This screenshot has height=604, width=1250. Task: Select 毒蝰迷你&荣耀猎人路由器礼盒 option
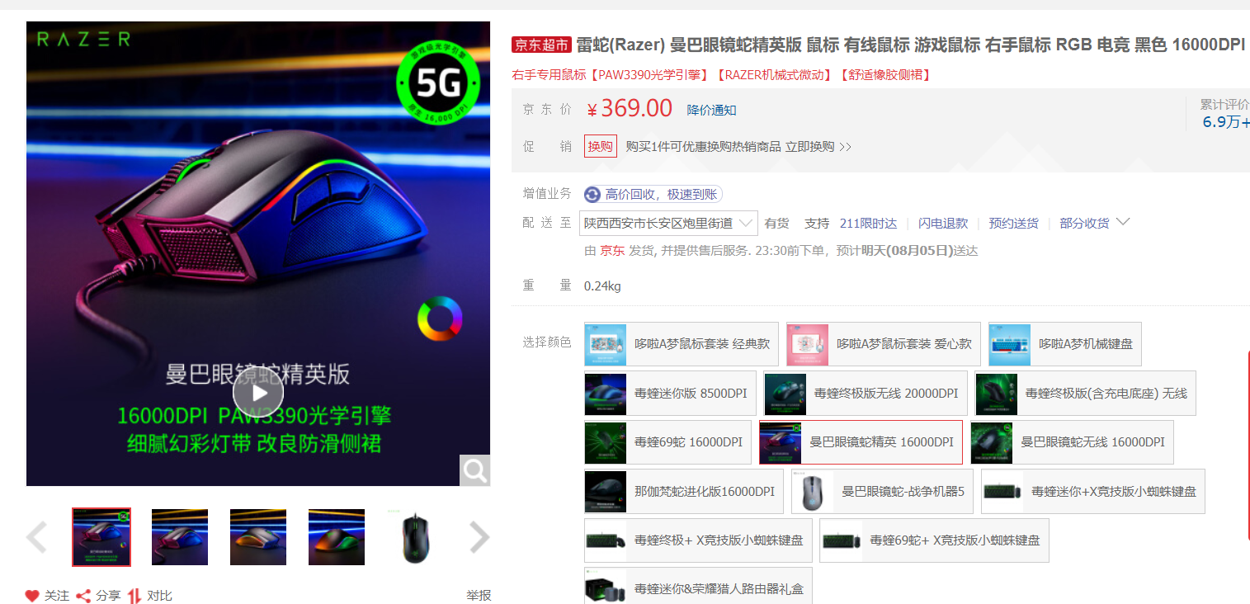(x=698, y=585)
